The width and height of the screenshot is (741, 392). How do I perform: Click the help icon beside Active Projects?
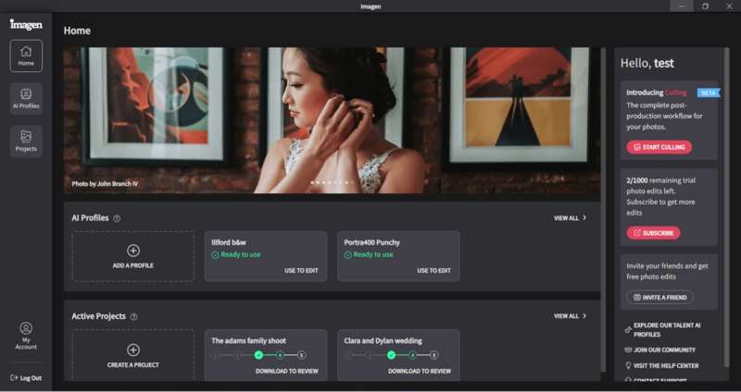pyautogui.click(x=134, y=316)
